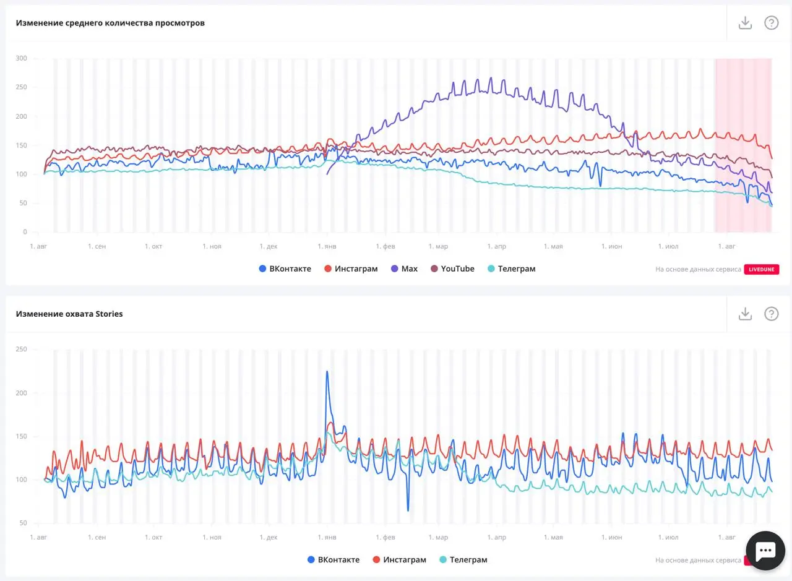Open the chat support widget
This screenshot has height=581, width=792.
pyautogui.click(x=765, y=550)
